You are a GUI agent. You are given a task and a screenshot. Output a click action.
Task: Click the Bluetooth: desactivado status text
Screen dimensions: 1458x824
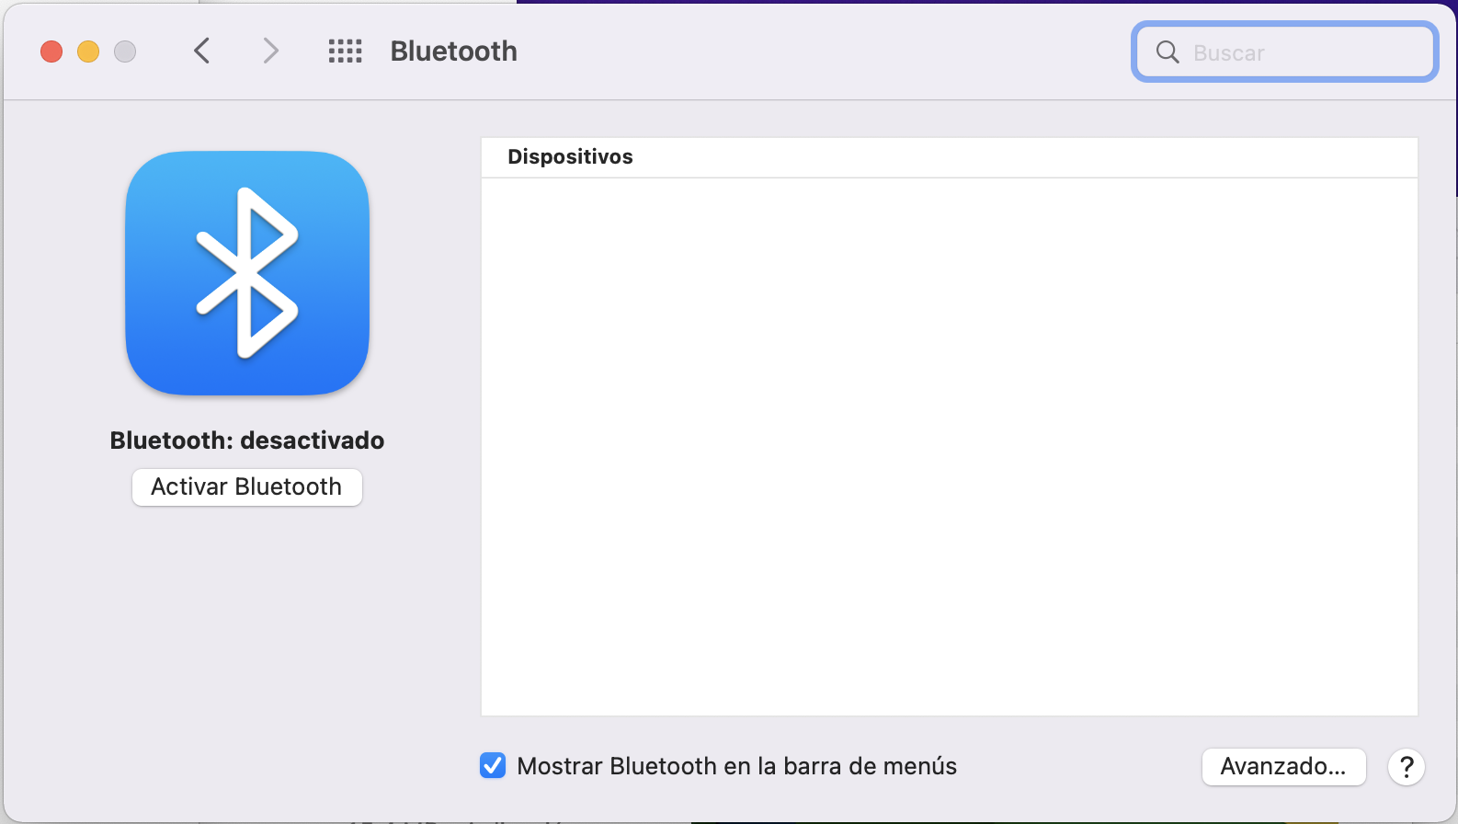(247, 441)
